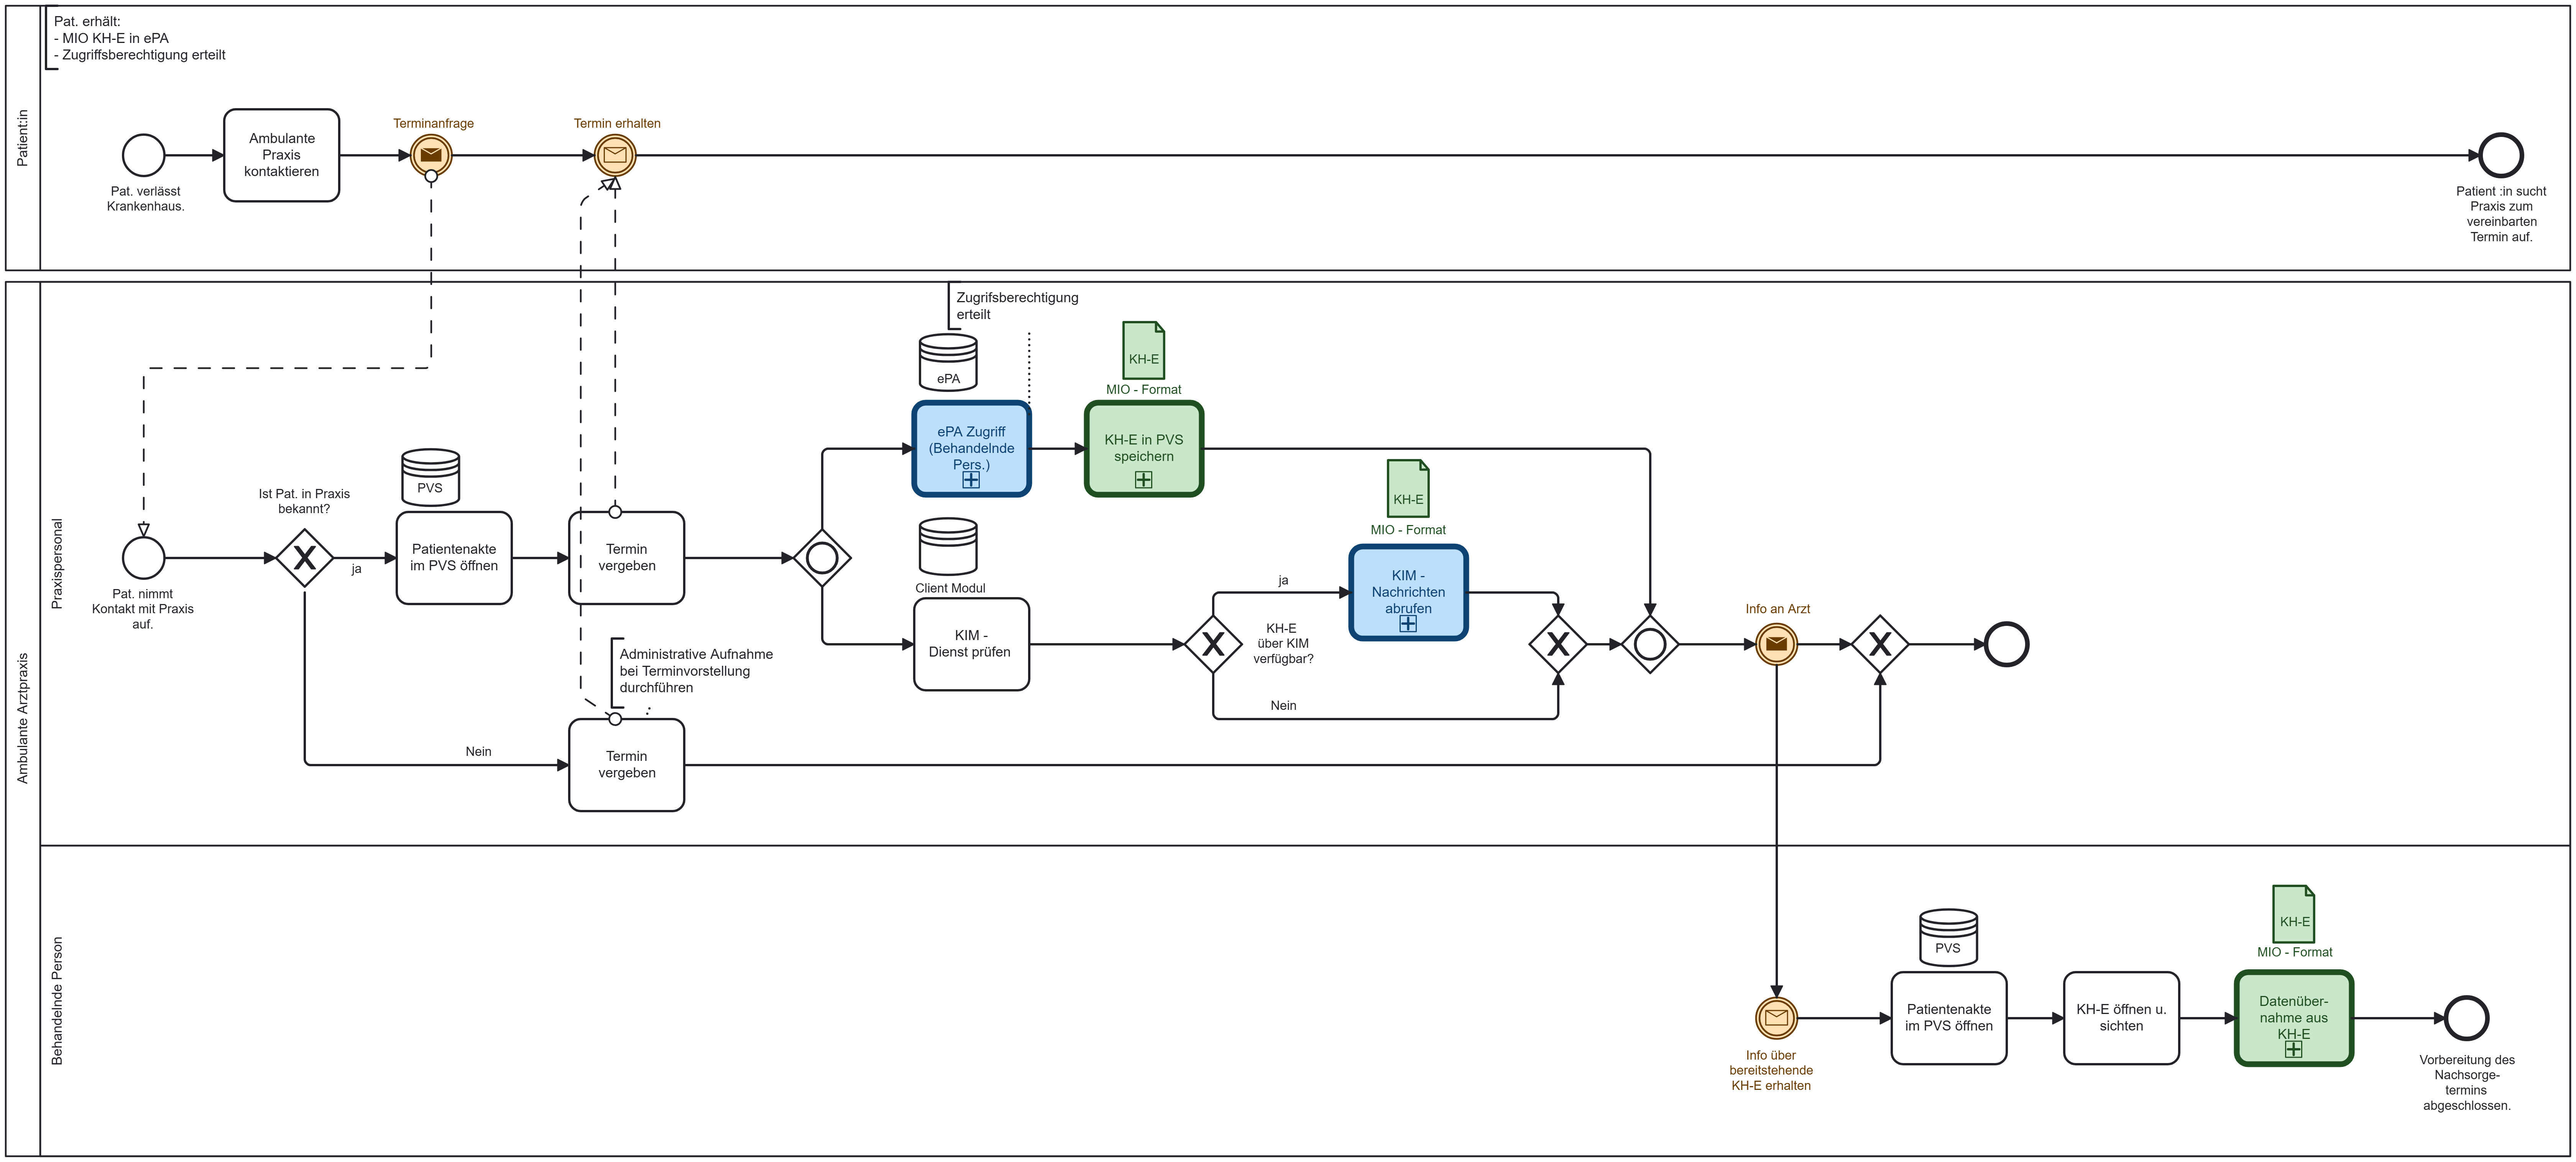Click the inclusive merge gateway before 'Info an Arzt'
The height and width of the screenshot is (1162, 2576).
1650,644
